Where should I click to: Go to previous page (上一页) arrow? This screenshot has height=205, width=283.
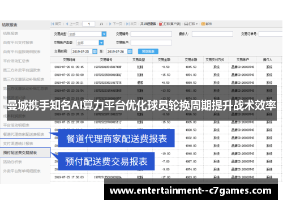pyautogui.click(x=67, y=24)
